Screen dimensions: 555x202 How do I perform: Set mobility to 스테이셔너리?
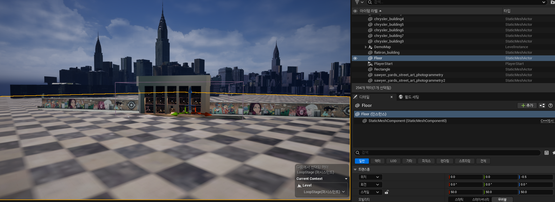[481, 199]
